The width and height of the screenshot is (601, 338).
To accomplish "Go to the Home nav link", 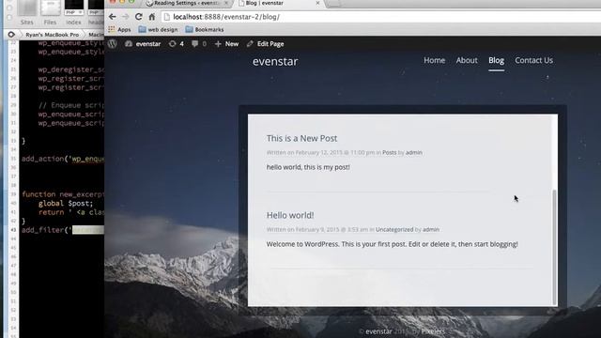I will (434, 60).
